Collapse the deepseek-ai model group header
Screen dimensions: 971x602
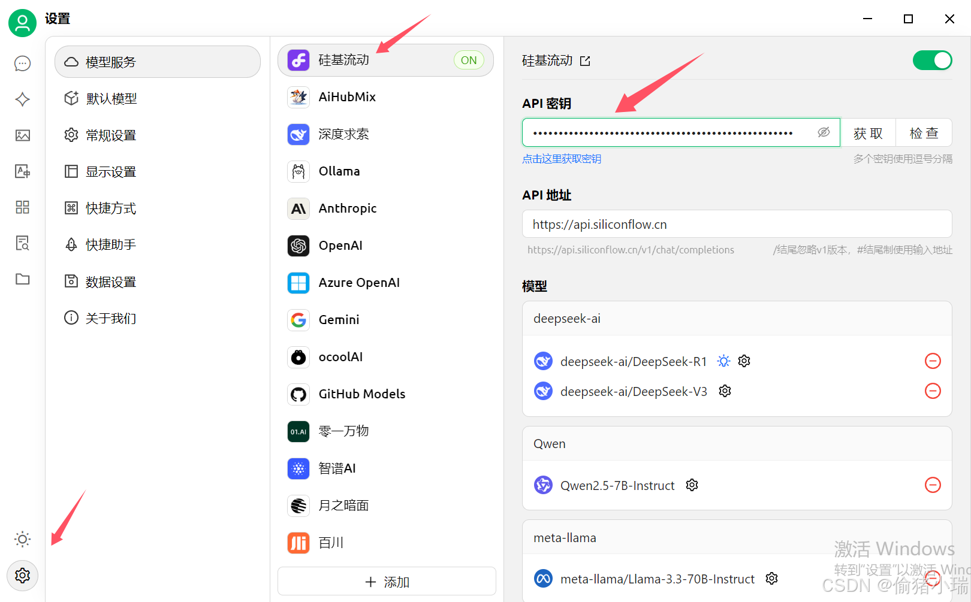pos(737,319)
